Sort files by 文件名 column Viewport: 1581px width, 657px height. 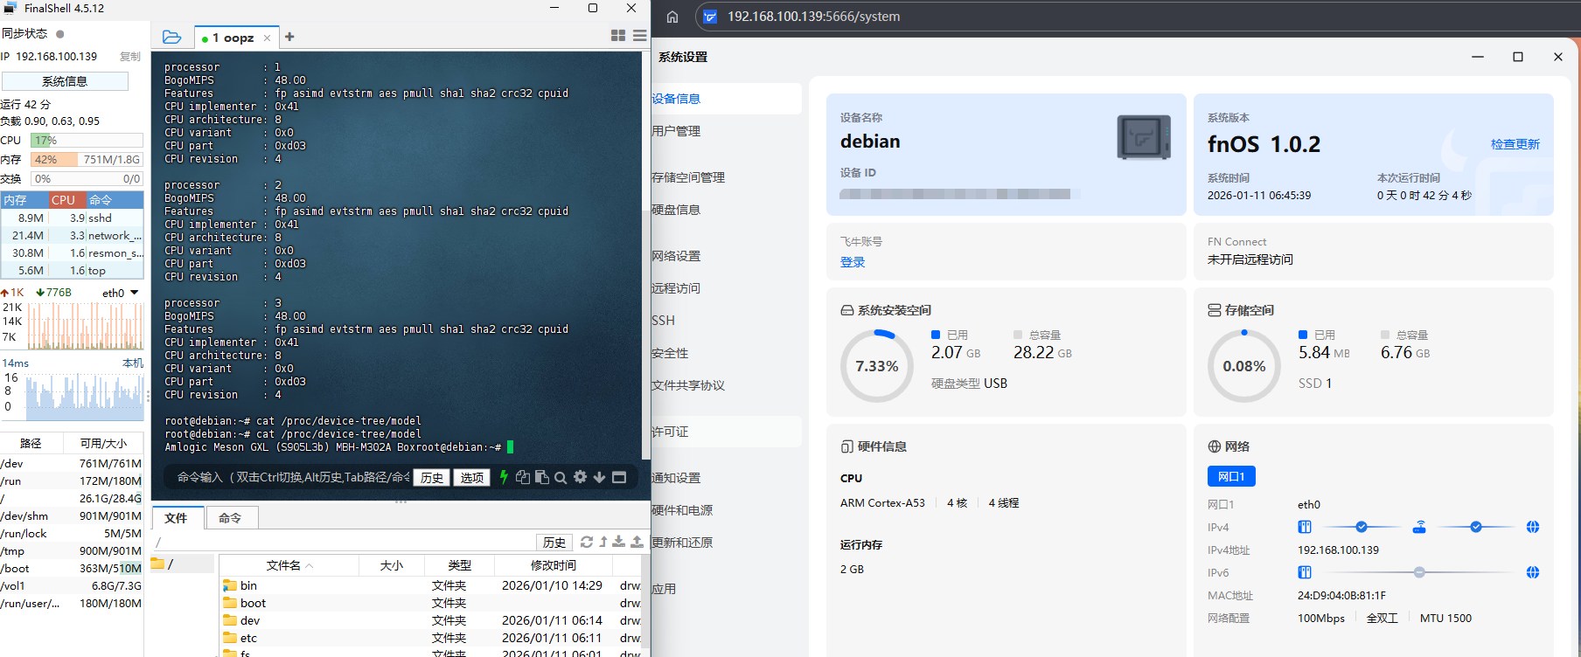pyautogui.click(x=289, y=565)
